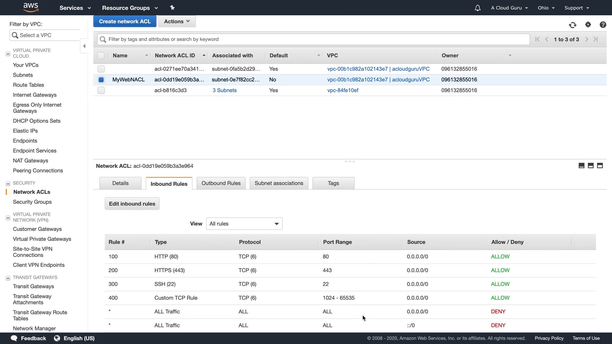The width and height of the screenshot is (612, 344).
Task: Switch to the Outbound Rules tab
Action: coord(221,183)
